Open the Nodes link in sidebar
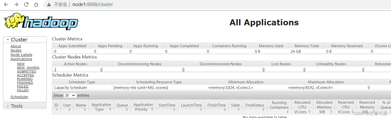This screenshot has width=391, height=118. (16, 50)
